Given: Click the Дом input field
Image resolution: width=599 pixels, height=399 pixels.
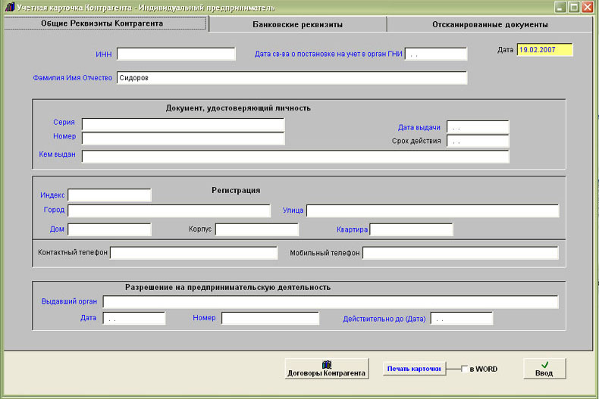Looking at the screenshot, I should click(110, 229).
